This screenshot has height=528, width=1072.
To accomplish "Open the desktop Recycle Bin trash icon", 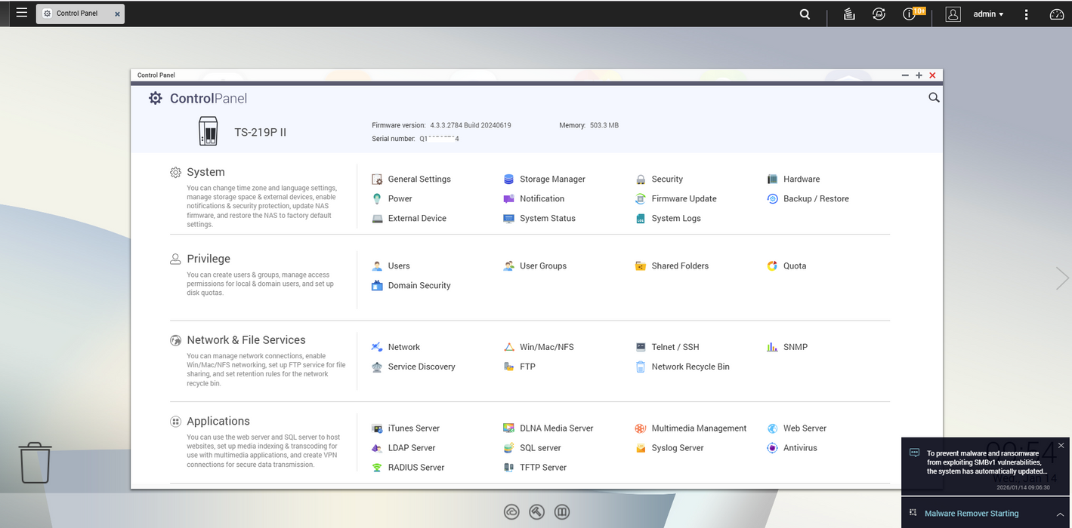I will tap(35, 462).
